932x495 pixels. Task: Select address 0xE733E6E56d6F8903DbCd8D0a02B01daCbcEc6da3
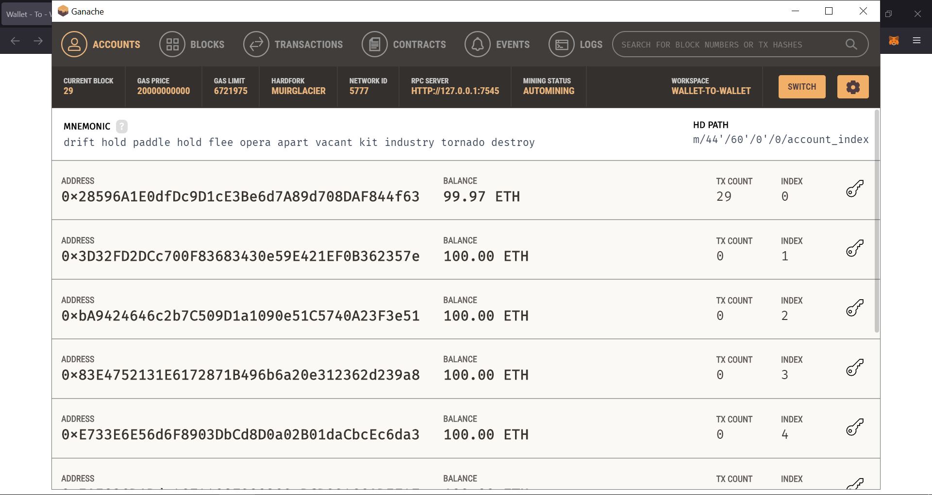tap(240, 434)
